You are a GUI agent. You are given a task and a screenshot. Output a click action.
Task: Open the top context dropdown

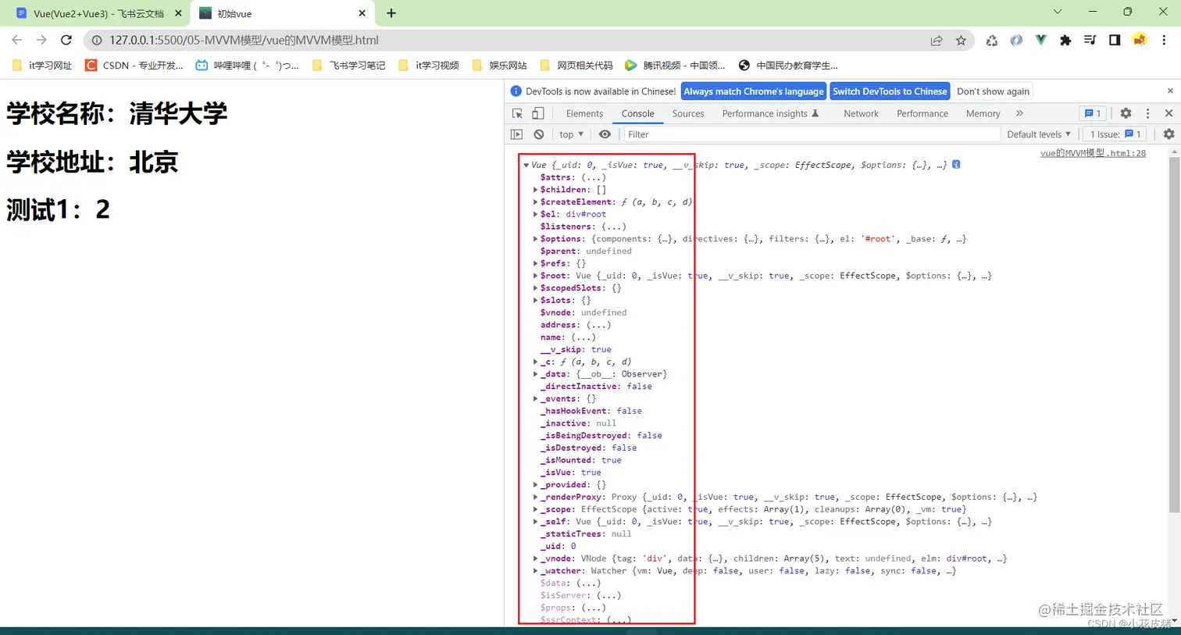point(572,134)
